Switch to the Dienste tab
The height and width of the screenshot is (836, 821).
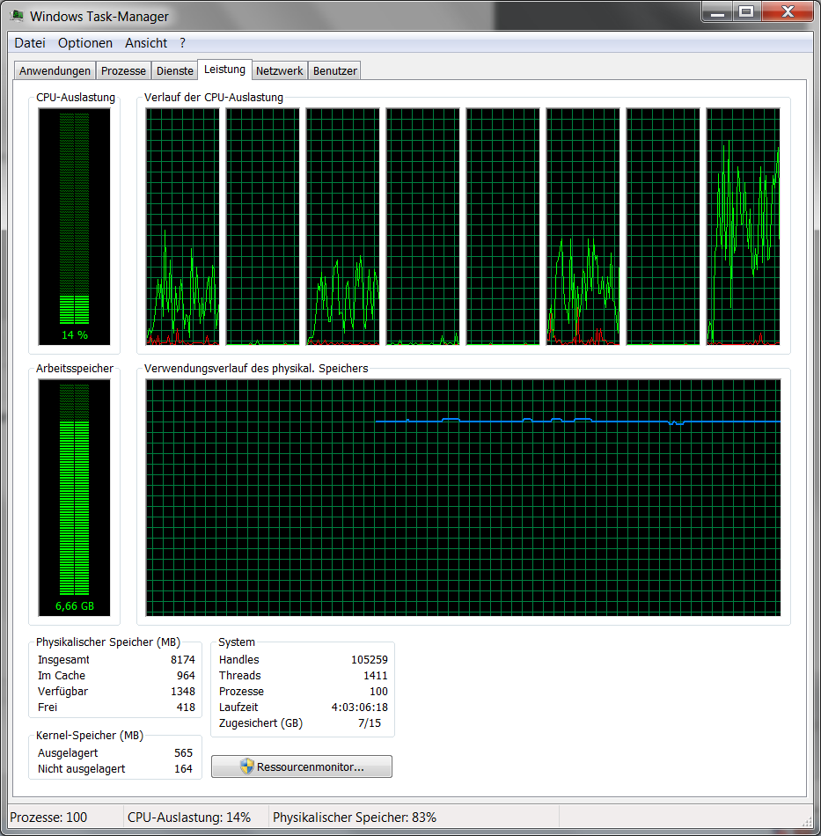[174, 70]
